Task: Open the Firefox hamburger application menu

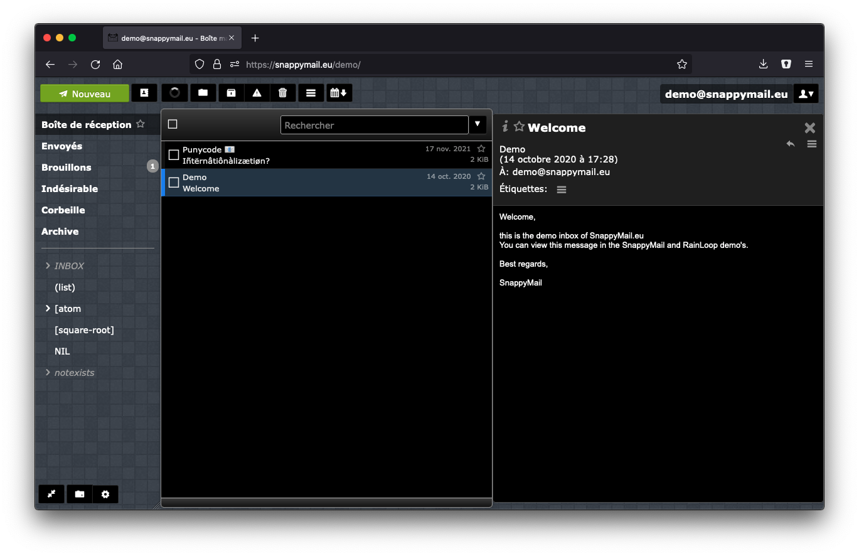Action: point(809,64)
